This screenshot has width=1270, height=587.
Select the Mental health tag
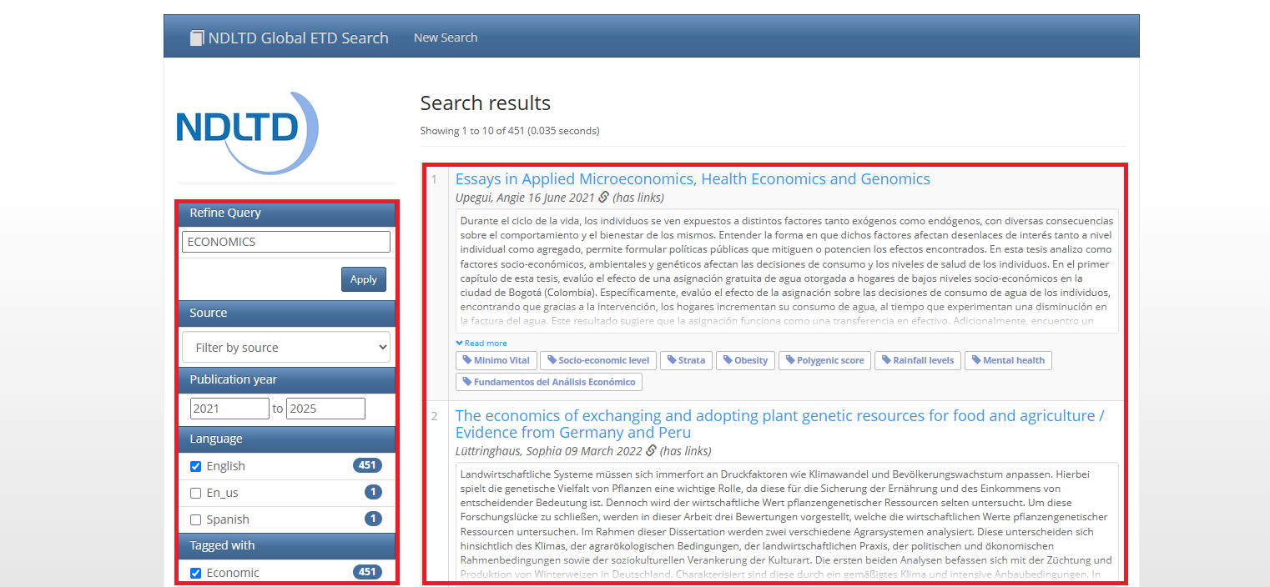click(x=1008, y=360)
